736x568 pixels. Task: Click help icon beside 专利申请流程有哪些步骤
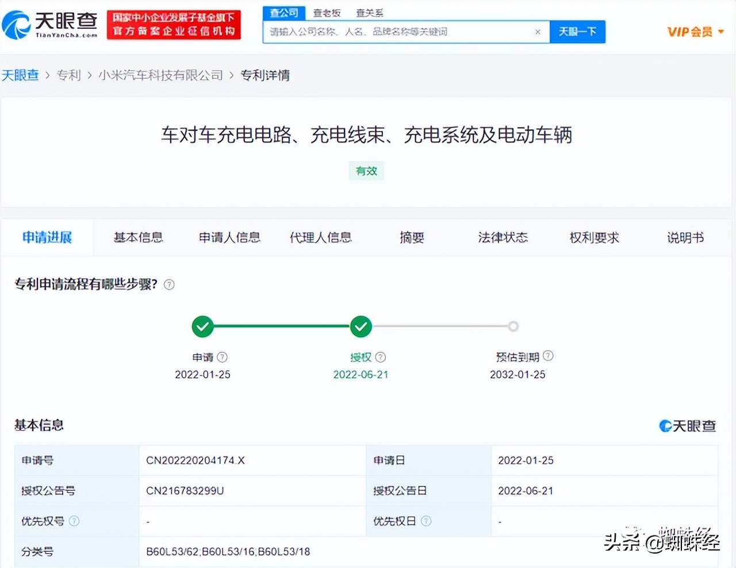[169, 285]
